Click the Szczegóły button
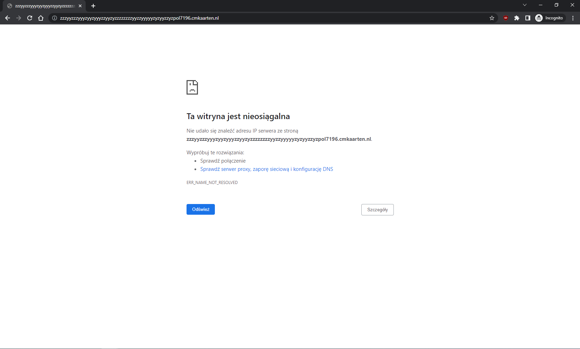The width and height of the screenshot is (580, 349). [377, 210]
